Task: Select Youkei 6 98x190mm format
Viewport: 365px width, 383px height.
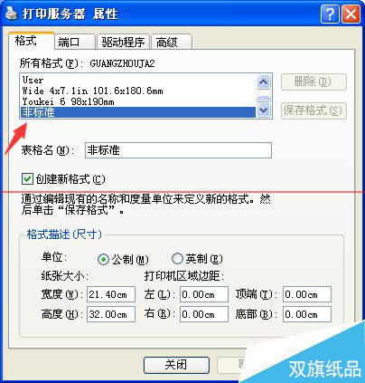Action: pyautogui.click(x=138, y=101)
